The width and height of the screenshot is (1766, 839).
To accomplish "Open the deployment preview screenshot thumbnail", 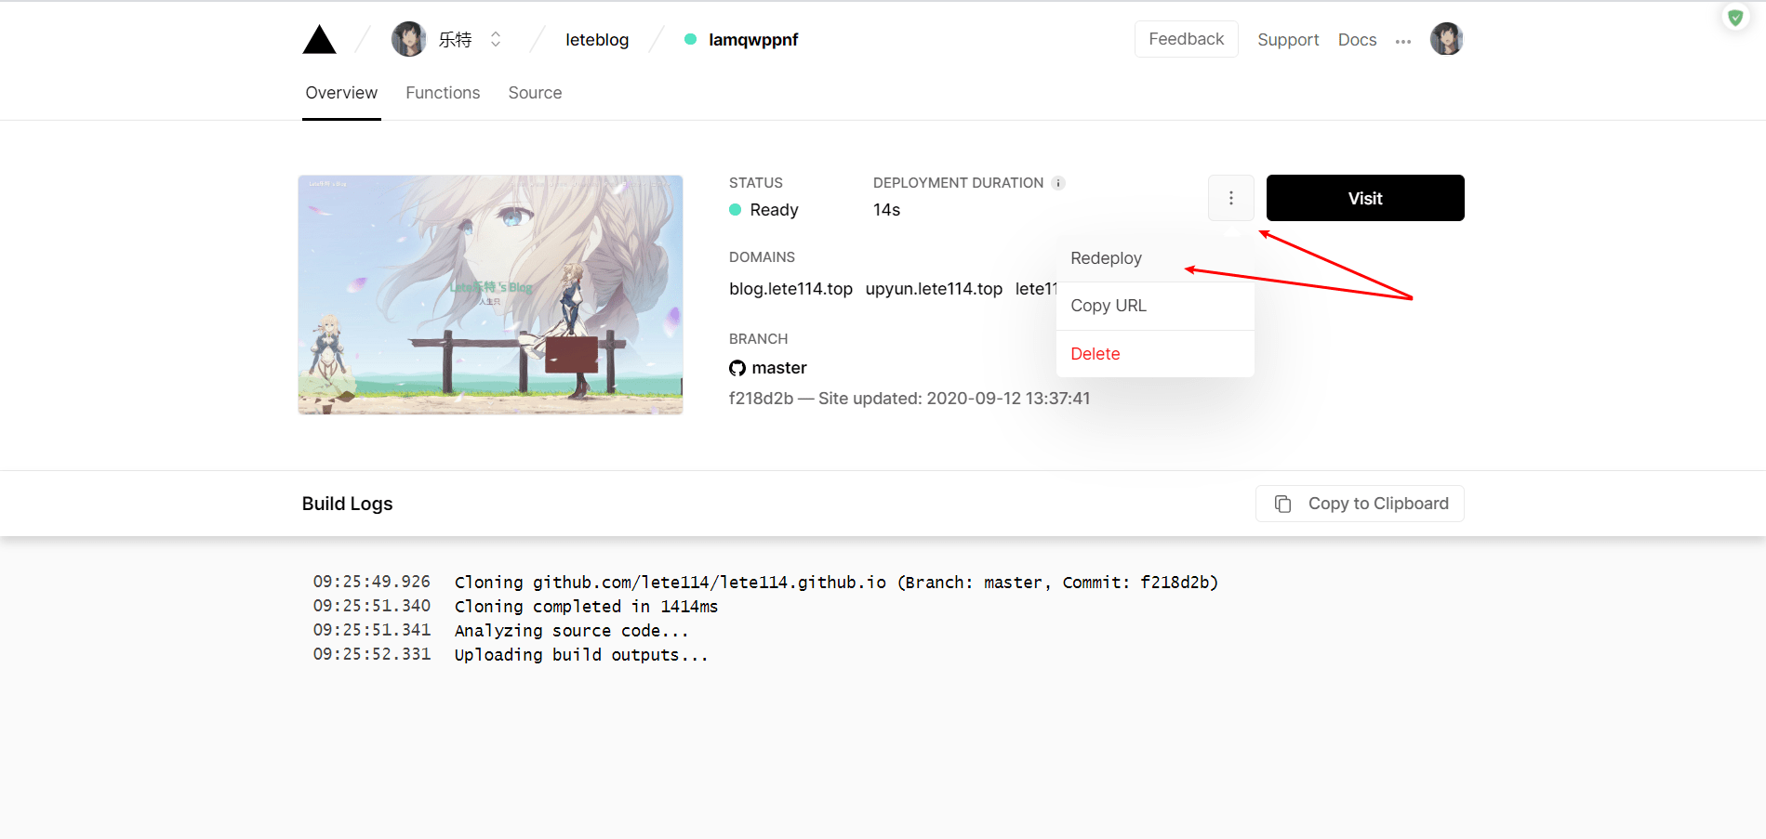I will 490,295.
